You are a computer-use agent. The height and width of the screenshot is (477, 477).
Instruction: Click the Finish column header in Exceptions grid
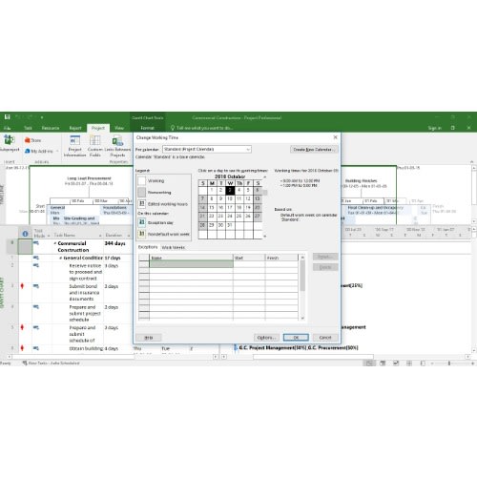(x=281, y=258)
